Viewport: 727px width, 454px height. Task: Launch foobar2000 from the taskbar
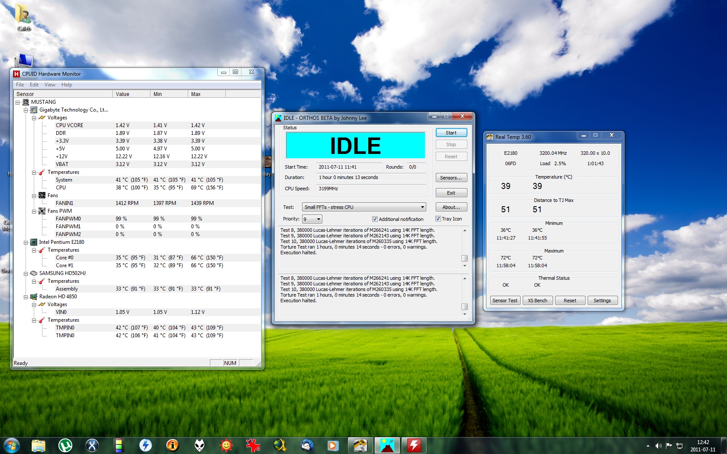click(x=199, y=445)
